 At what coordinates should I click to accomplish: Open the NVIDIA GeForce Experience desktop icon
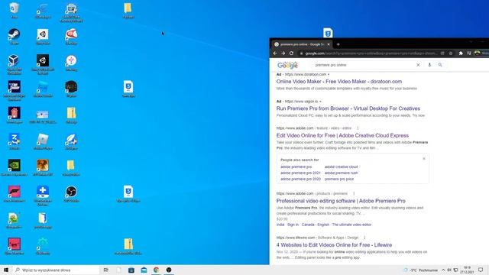point(14,167)
